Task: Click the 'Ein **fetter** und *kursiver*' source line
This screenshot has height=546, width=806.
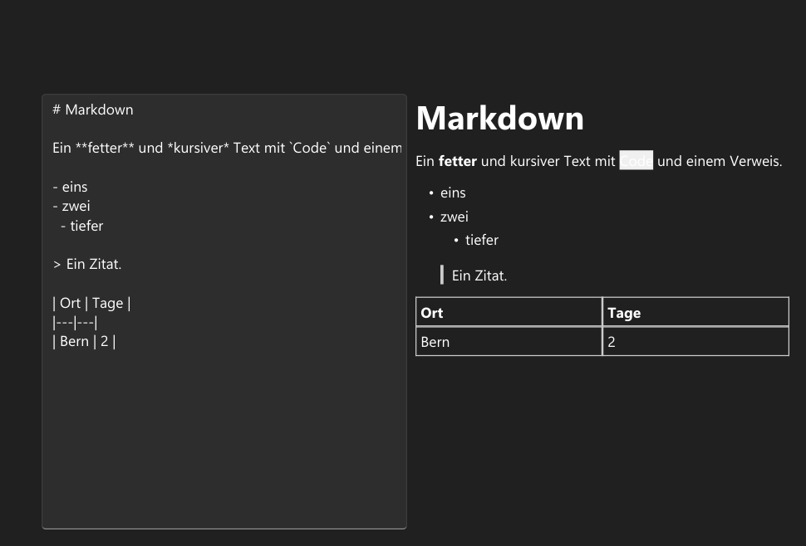Action: (227, 148)
